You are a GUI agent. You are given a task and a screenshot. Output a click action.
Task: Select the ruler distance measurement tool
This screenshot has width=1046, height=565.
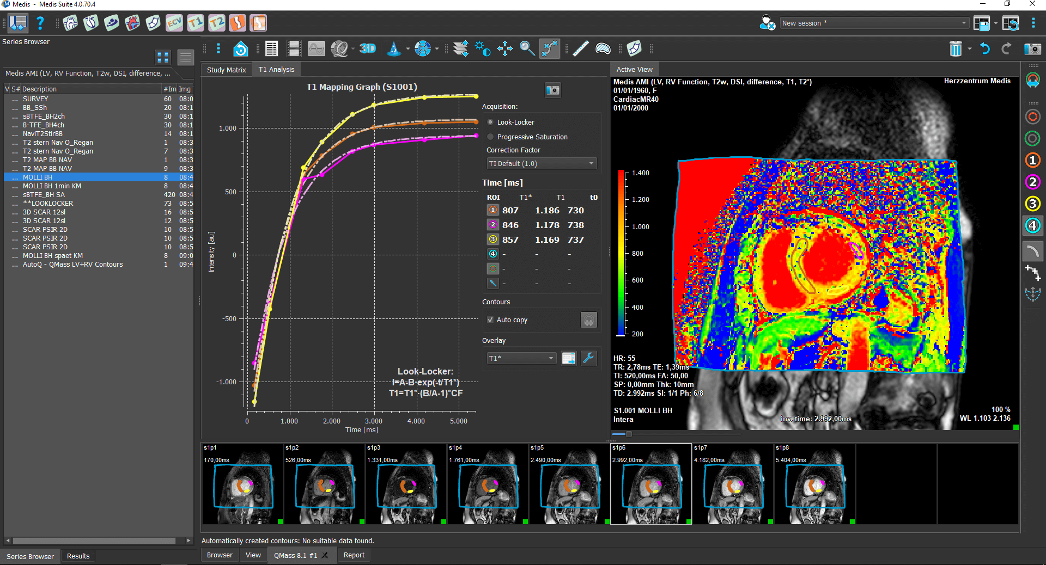point(580,48)
